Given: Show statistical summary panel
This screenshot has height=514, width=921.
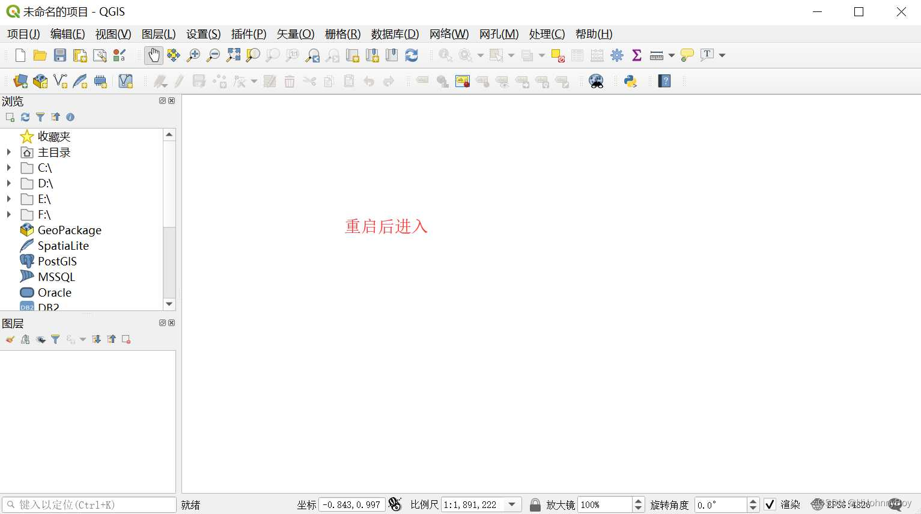Looking at the screenshot, I should tap(636, 55).
